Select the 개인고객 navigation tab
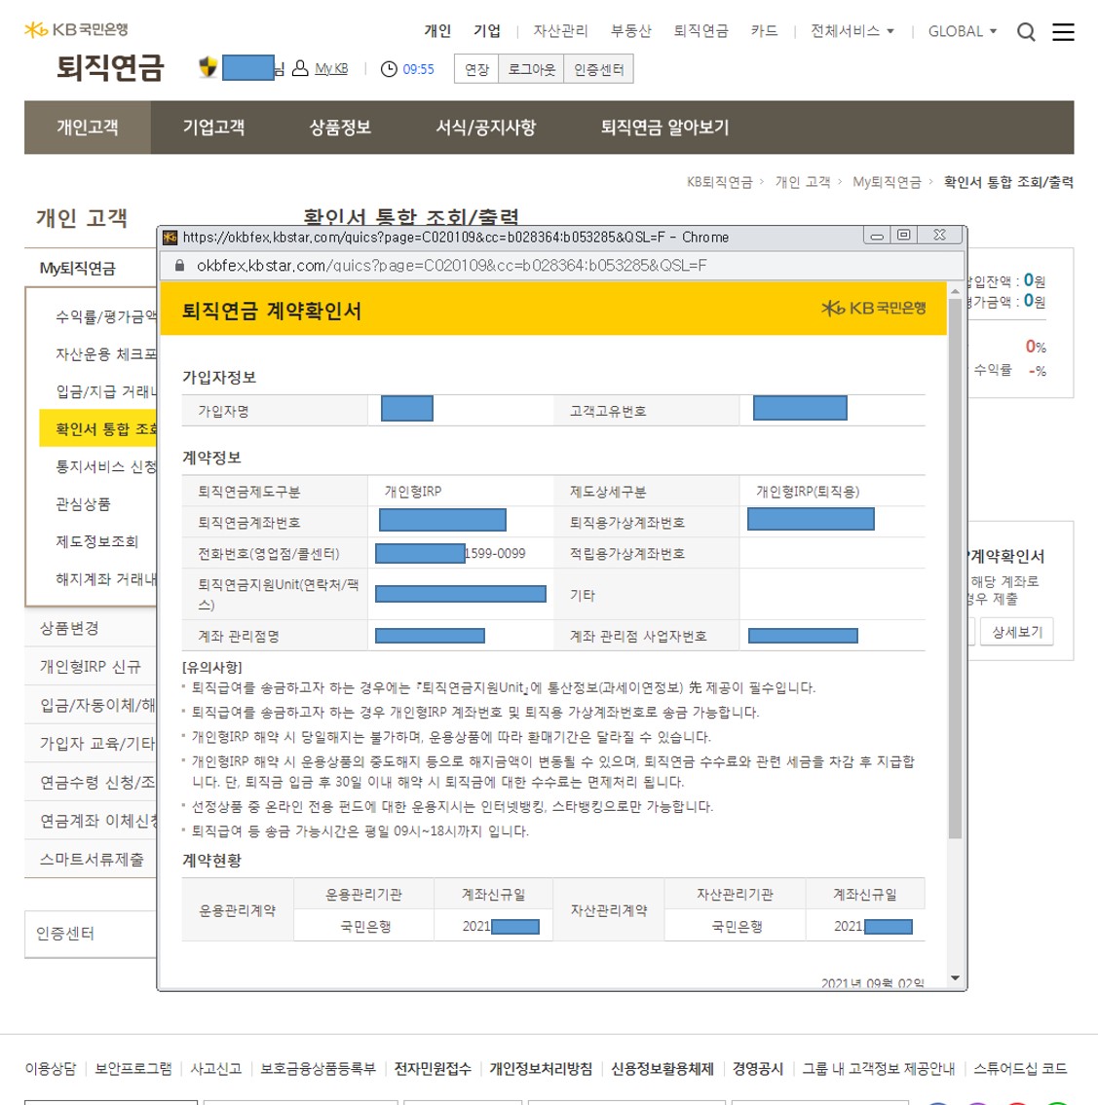Screen dimensions: 1098x1105 pos(88,128)
